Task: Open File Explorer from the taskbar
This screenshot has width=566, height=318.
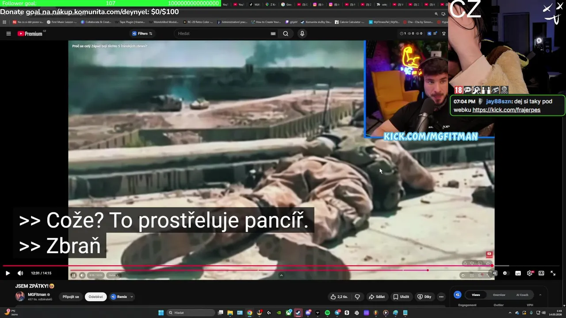Action: [230, 313]
